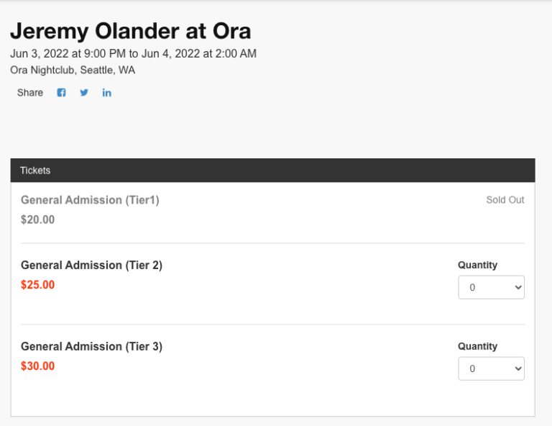
Task: Share the event on LinkedIn
Action: tap(106, 93)
